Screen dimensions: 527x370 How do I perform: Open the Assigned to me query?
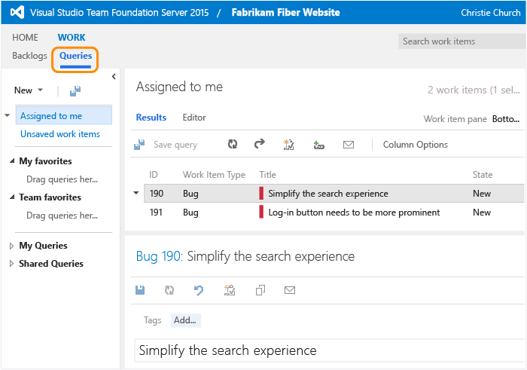(x=64, y=116)
